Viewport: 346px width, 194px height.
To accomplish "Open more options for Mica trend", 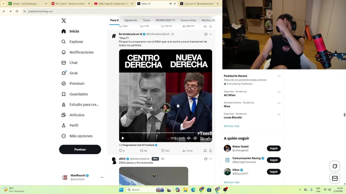I will (279, 103).
